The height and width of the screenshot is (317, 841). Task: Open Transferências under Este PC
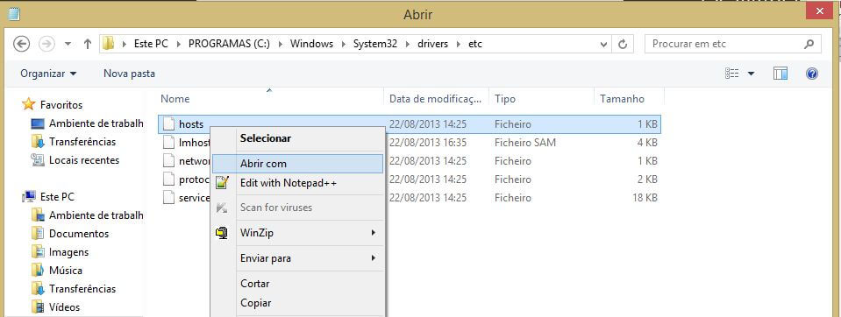coord(82,289)
